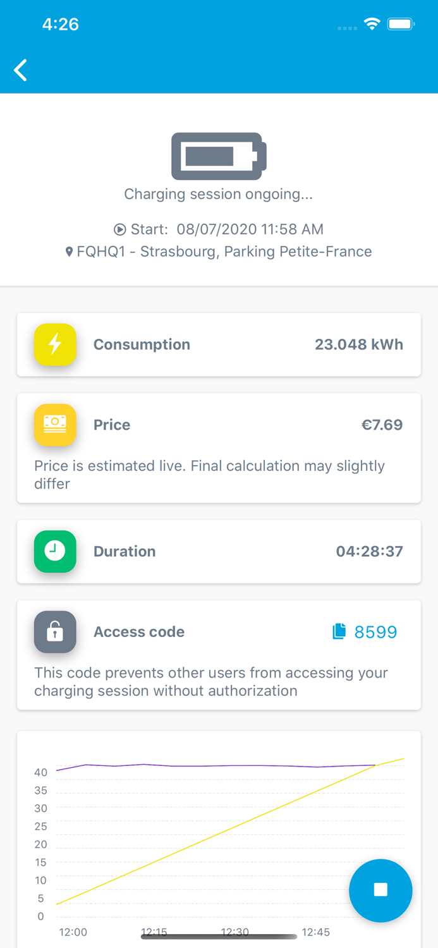438x948 pixels.
Task: Go back using the back chevron
Action: click(20, 70)
